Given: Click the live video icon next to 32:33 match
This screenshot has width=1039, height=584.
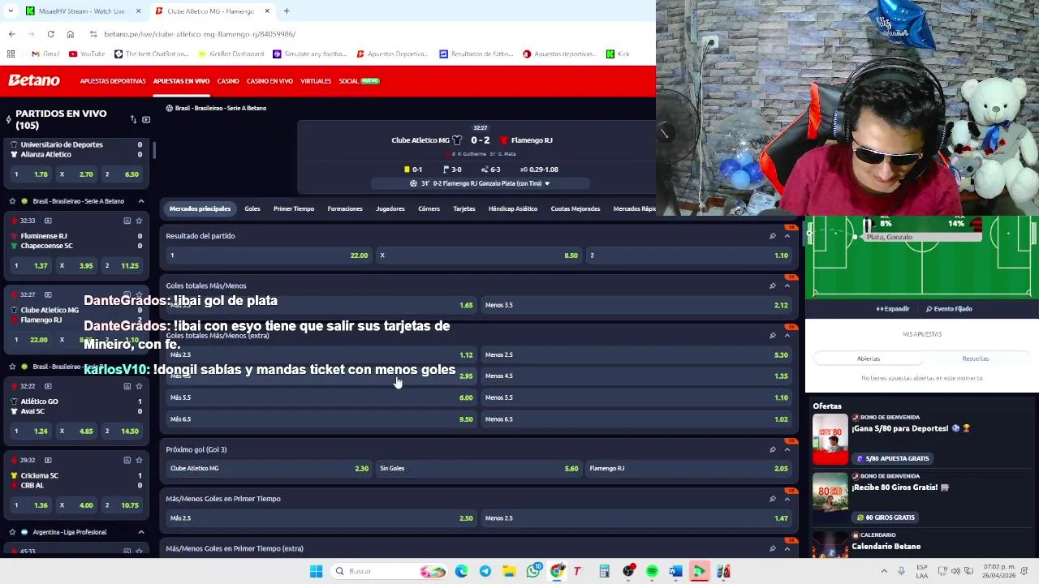Looking at the screenshot, I should tap(48, 221).
